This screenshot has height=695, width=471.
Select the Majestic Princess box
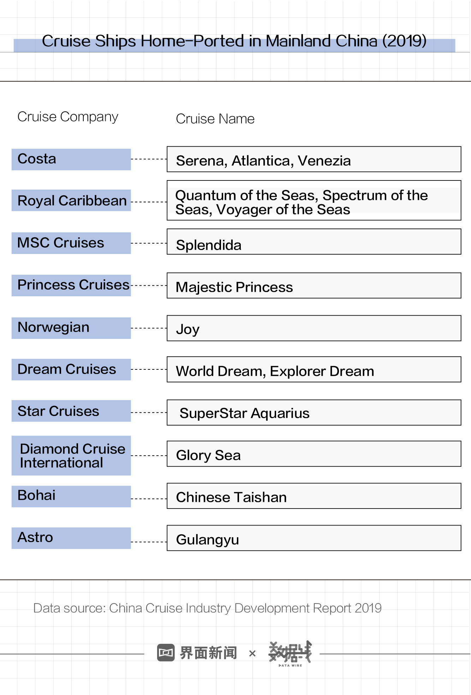[314, 285]
